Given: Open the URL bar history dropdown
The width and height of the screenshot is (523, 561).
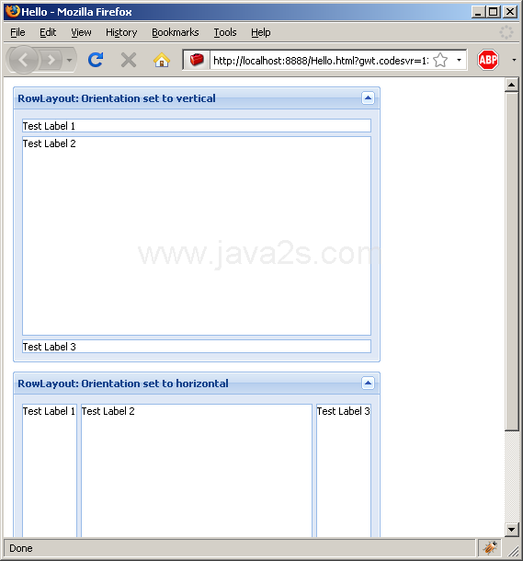Looking at the screenshot, I should click(x=459, y=60).
